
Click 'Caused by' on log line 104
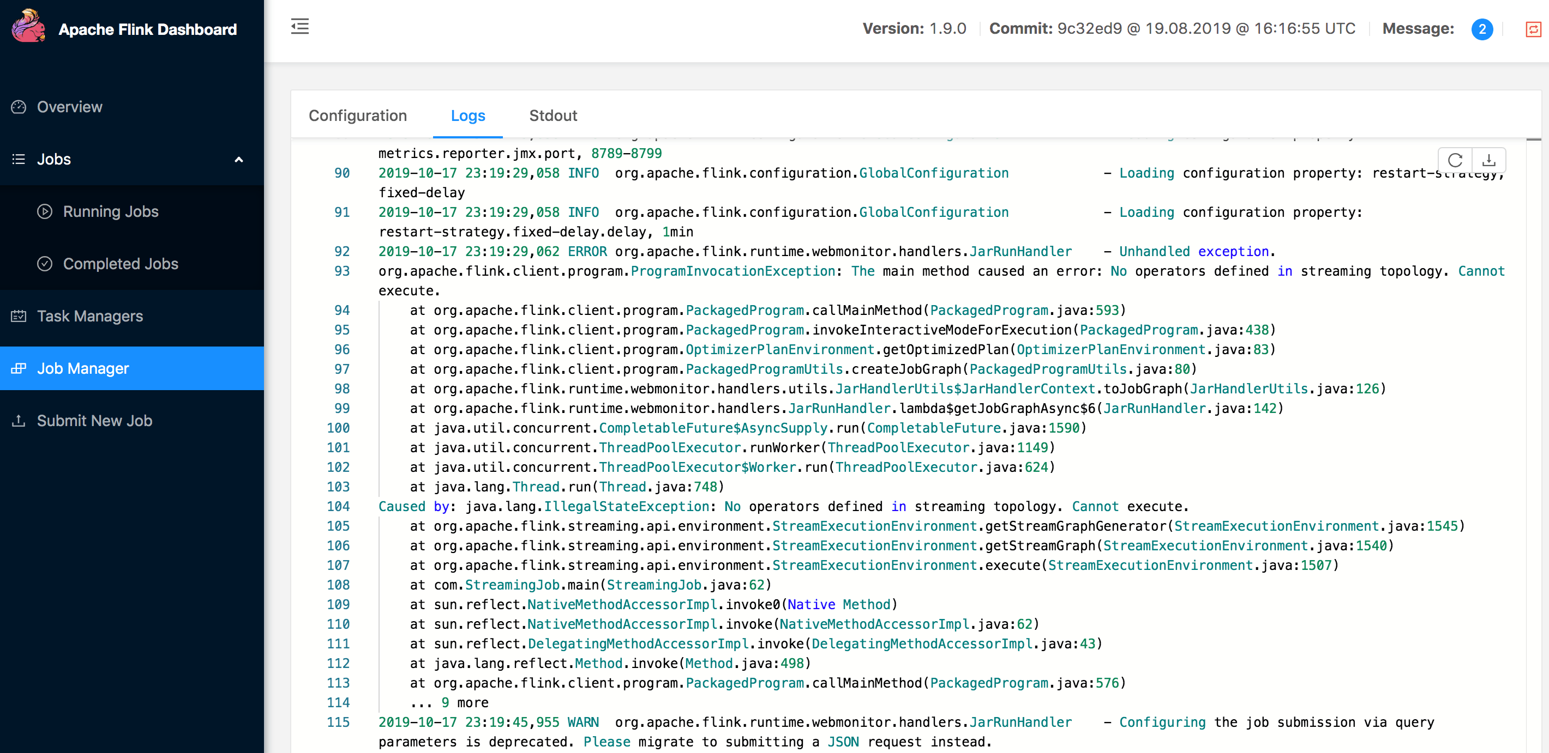(x=414, y=506)
